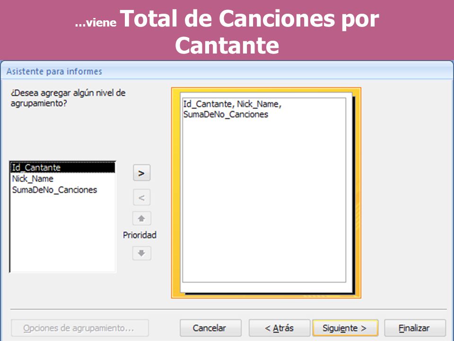Image resolution: width=454 pixels, height=341 pixels.
Task: Go back with the < Atrás button
Action: coord(279,328)
